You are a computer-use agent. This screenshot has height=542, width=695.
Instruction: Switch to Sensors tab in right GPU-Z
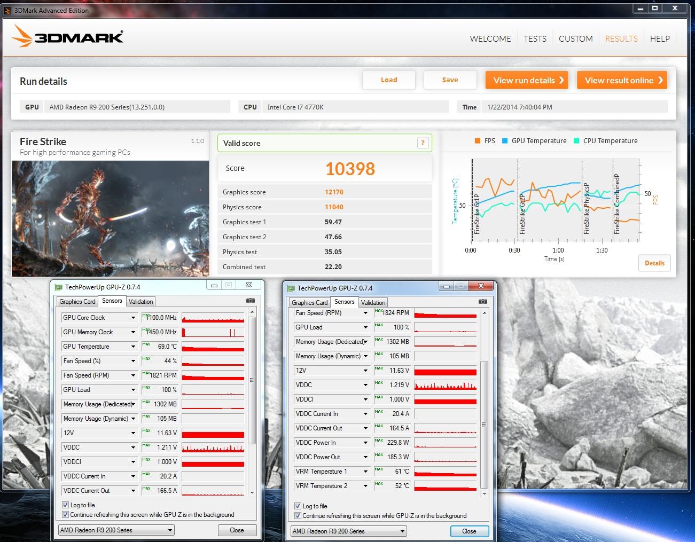(x=345, y=302)
